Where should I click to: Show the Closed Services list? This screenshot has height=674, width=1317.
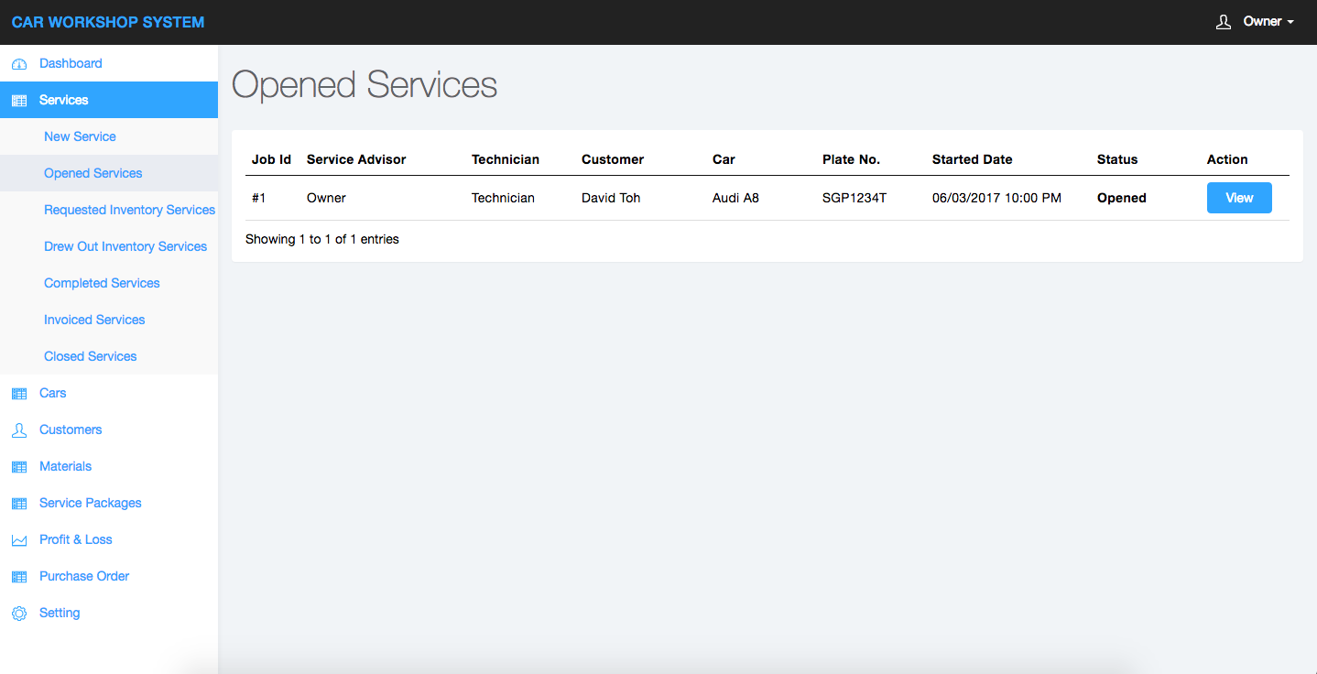(90, 356)
